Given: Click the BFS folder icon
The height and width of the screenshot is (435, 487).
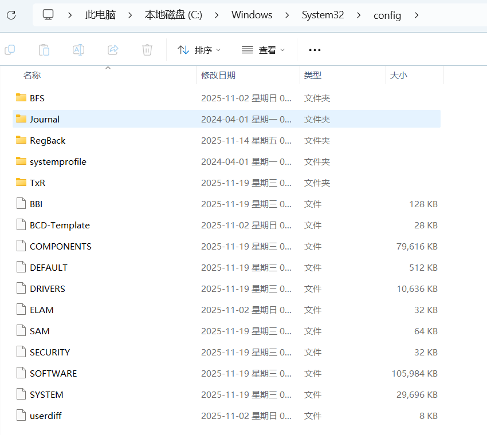Looking at the screenshot, I should pyautogui.click(x=21, y=98).
